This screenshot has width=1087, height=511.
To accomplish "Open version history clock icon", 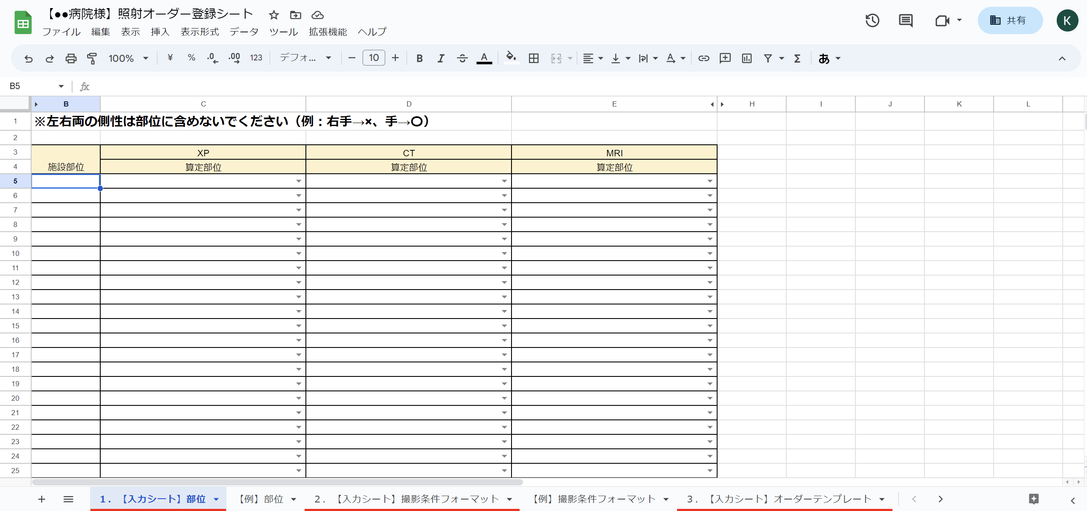I will 872,20.
